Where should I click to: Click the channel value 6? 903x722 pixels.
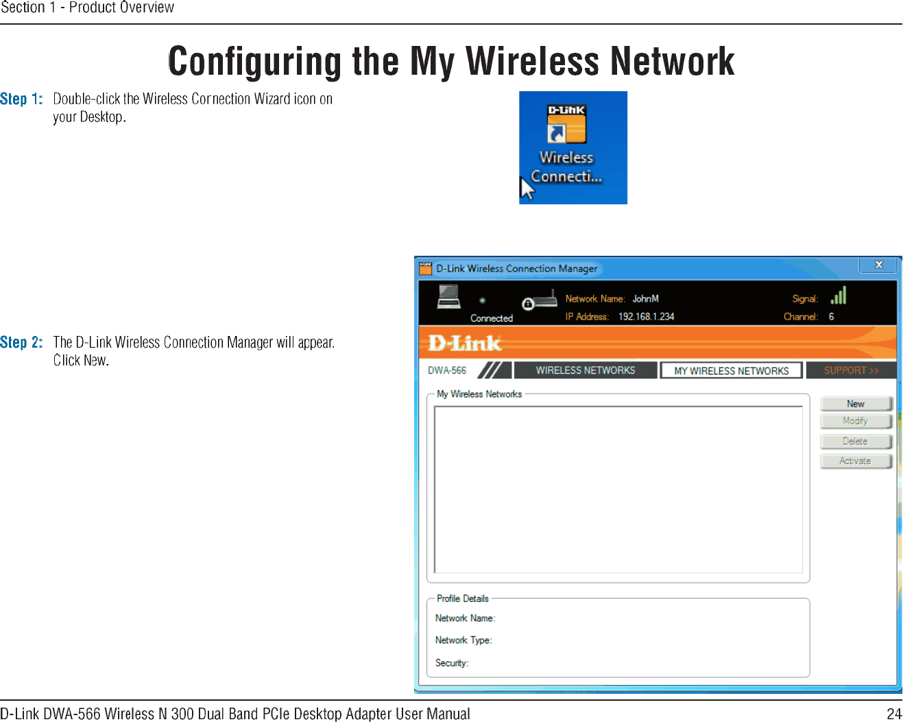point(832,317)
